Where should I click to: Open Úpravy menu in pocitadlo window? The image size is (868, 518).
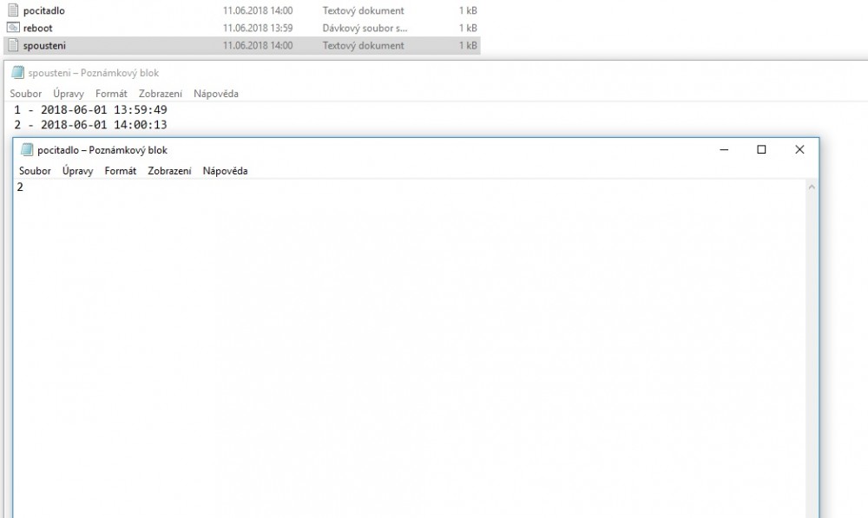tap(77, 171)
